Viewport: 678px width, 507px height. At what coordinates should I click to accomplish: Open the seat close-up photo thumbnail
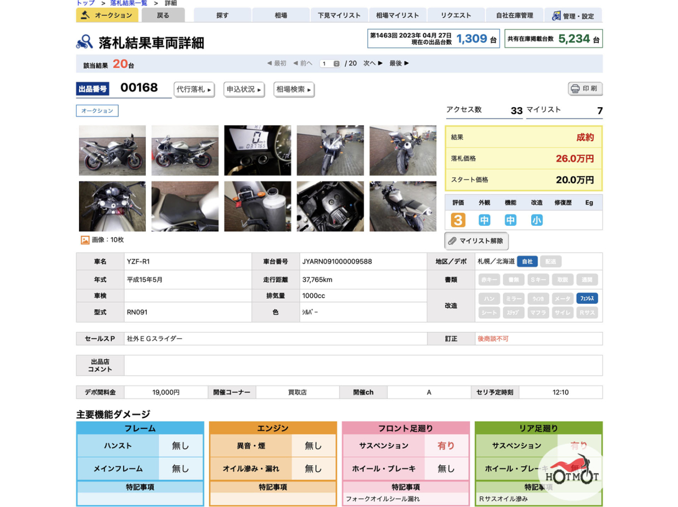click(x=185, y=206)
